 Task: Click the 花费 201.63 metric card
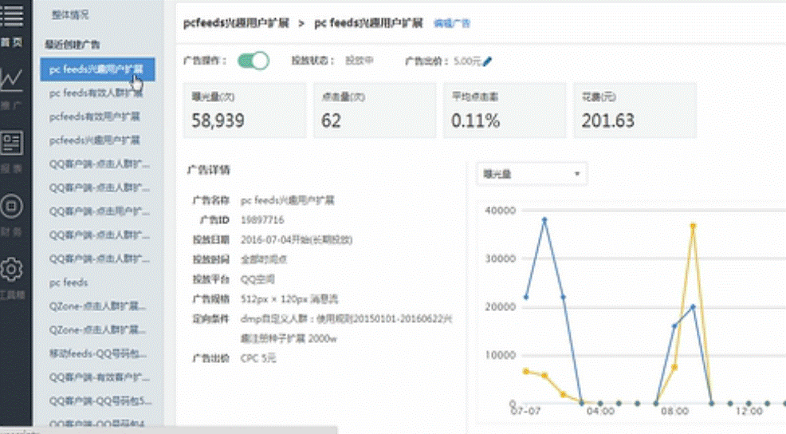pyautogui.click(x=635, y=110)
